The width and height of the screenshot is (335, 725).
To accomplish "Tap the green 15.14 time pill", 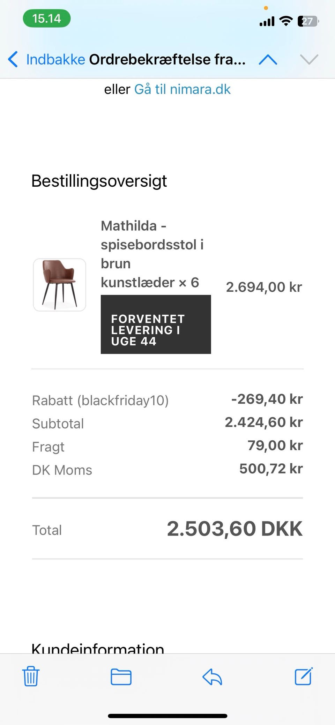I will (x=47, y=18).
